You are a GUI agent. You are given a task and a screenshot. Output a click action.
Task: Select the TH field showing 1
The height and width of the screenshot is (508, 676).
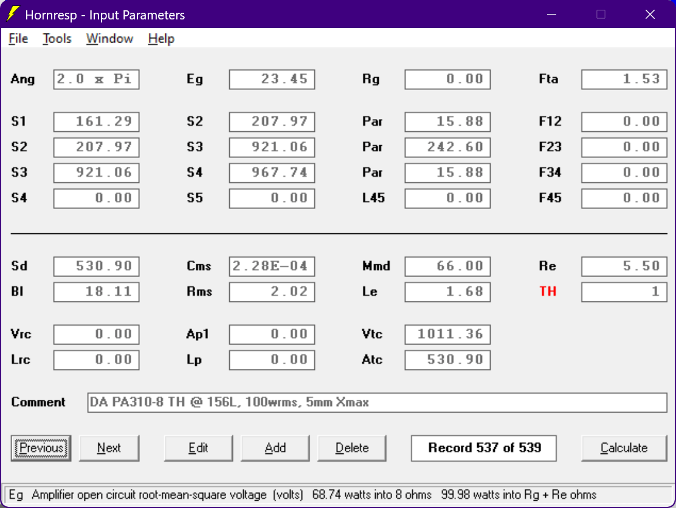click(624, 292)
